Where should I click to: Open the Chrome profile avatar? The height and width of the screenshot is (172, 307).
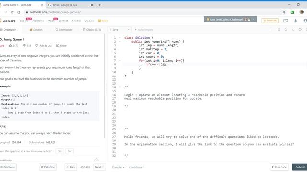point(302,12)
